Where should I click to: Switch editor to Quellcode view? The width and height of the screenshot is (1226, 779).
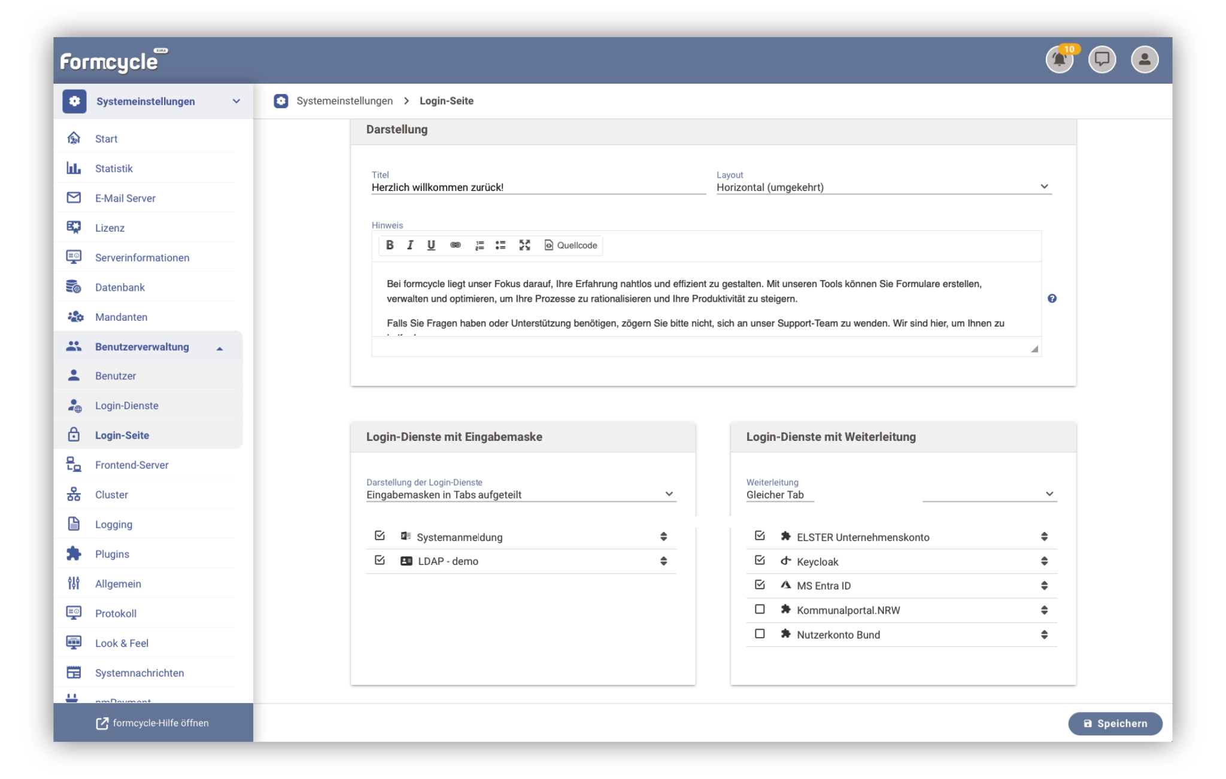[570, 245]
